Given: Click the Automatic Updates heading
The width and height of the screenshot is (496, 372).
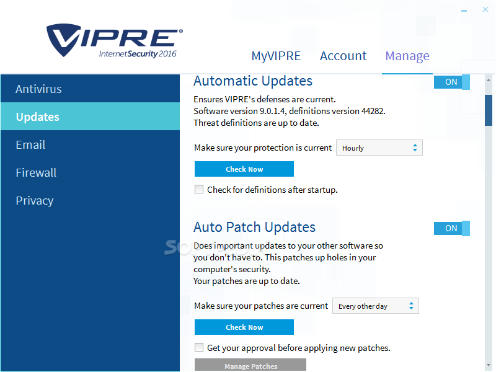Looking at the screenshot, I should pyautogui.click(x=253, y=81).
